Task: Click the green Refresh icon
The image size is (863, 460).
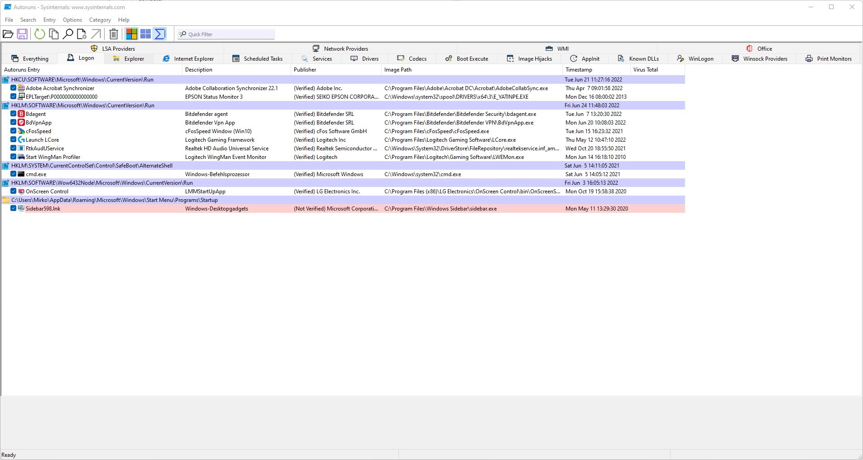Action: coord(40,34)
